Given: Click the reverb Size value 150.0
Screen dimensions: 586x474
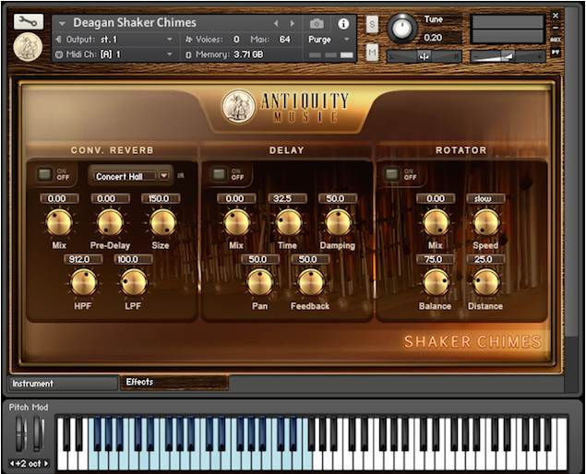Looking at the screenshot, I should pos(160,198).
